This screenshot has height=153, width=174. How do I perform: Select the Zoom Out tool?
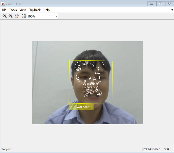pos(11,16)
